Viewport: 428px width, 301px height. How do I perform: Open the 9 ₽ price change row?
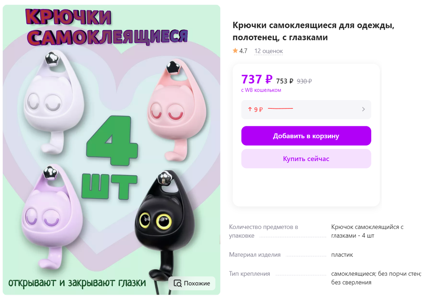point(306,109)
